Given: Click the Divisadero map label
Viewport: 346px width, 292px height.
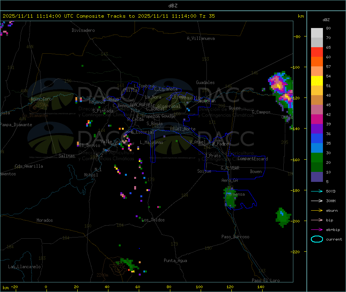Looking at the screenshot, I should pos(83,30).
